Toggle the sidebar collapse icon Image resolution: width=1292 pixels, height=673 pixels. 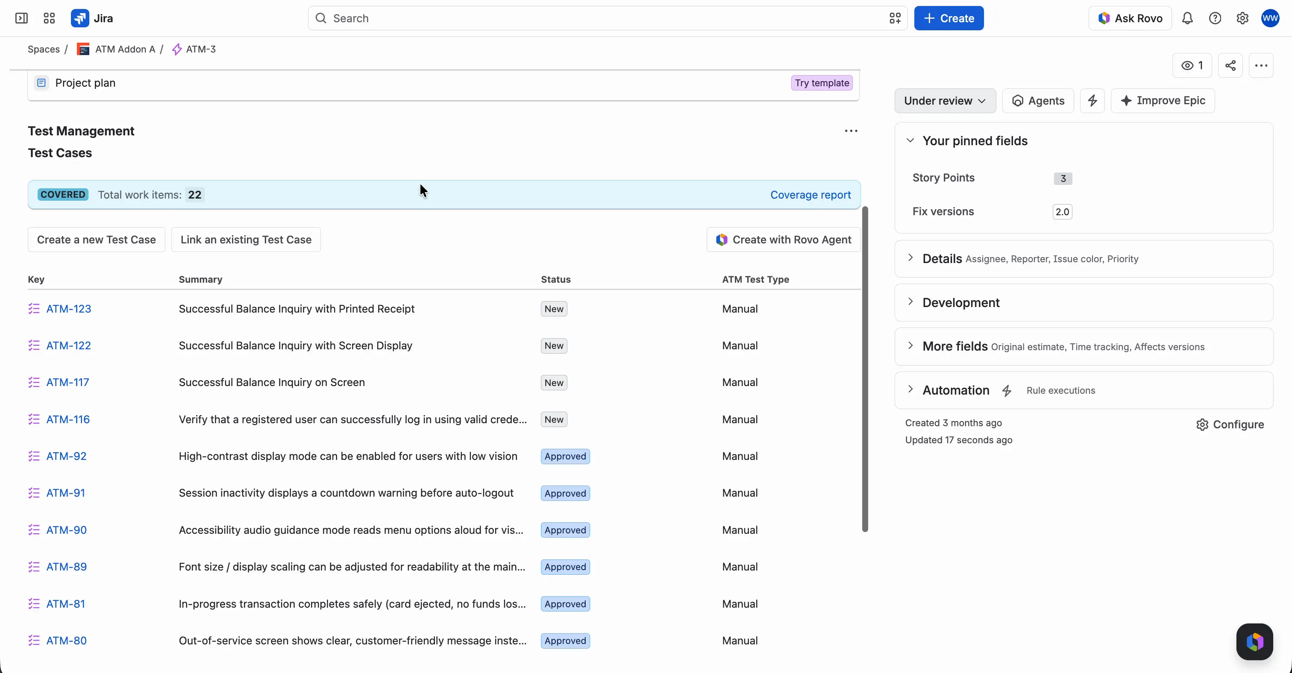(21, 18)
